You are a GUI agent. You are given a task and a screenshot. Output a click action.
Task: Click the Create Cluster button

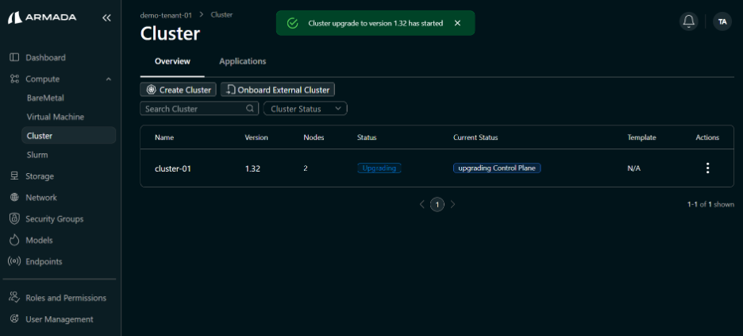point(179,90)
